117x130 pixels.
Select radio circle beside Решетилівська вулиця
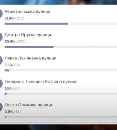click(x=1, y=14)
